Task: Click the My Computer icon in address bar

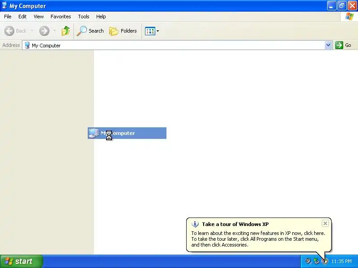Action: coord(27,45)
